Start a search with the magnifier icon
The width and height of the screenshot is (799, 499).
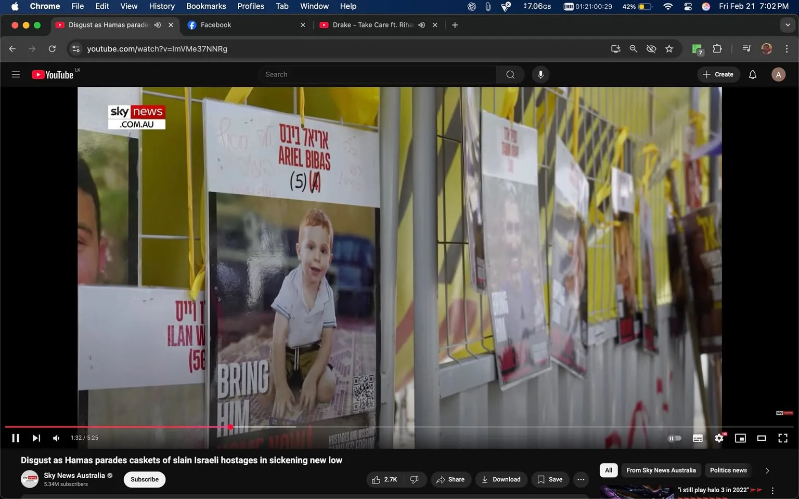point(510,74)
